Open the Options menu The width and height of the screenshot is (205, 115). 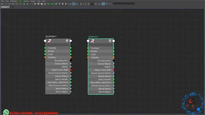coord(26,1)
